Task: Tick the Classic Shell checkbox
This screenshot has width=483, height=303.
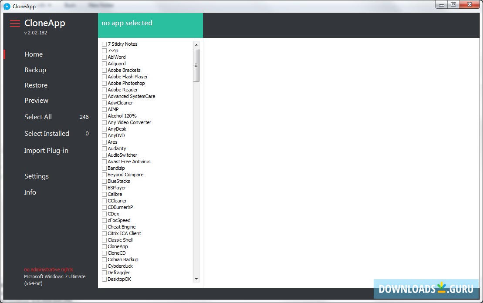Action: [x=104, y=240]
